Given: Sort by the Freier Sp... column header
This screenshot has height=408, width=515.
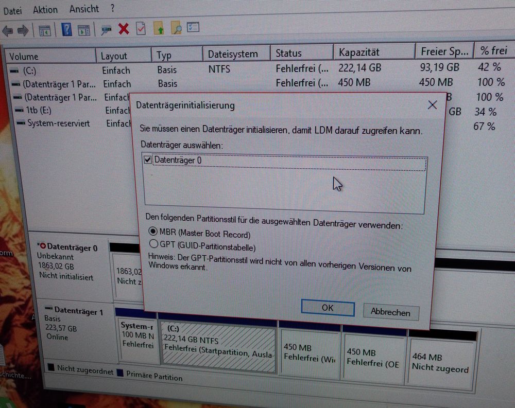Looking at the screenshot, I should pyautogui.click(x=444, y=51).
